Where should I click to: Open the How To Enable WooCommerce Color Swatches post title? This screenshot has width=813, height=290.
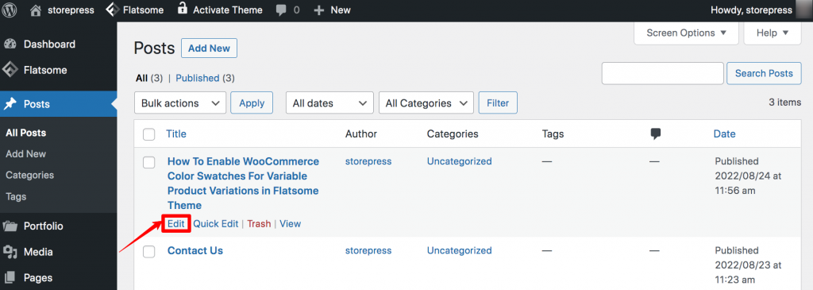click(x=243, y=183)
